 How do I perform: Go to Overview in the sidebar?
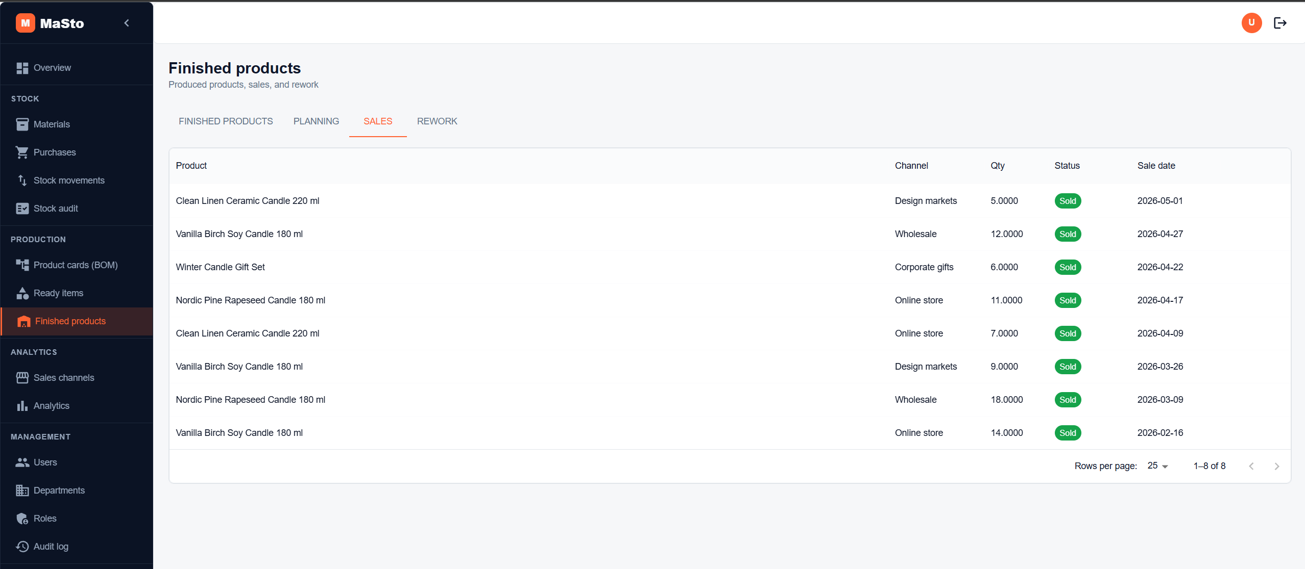tap(77, 68)
